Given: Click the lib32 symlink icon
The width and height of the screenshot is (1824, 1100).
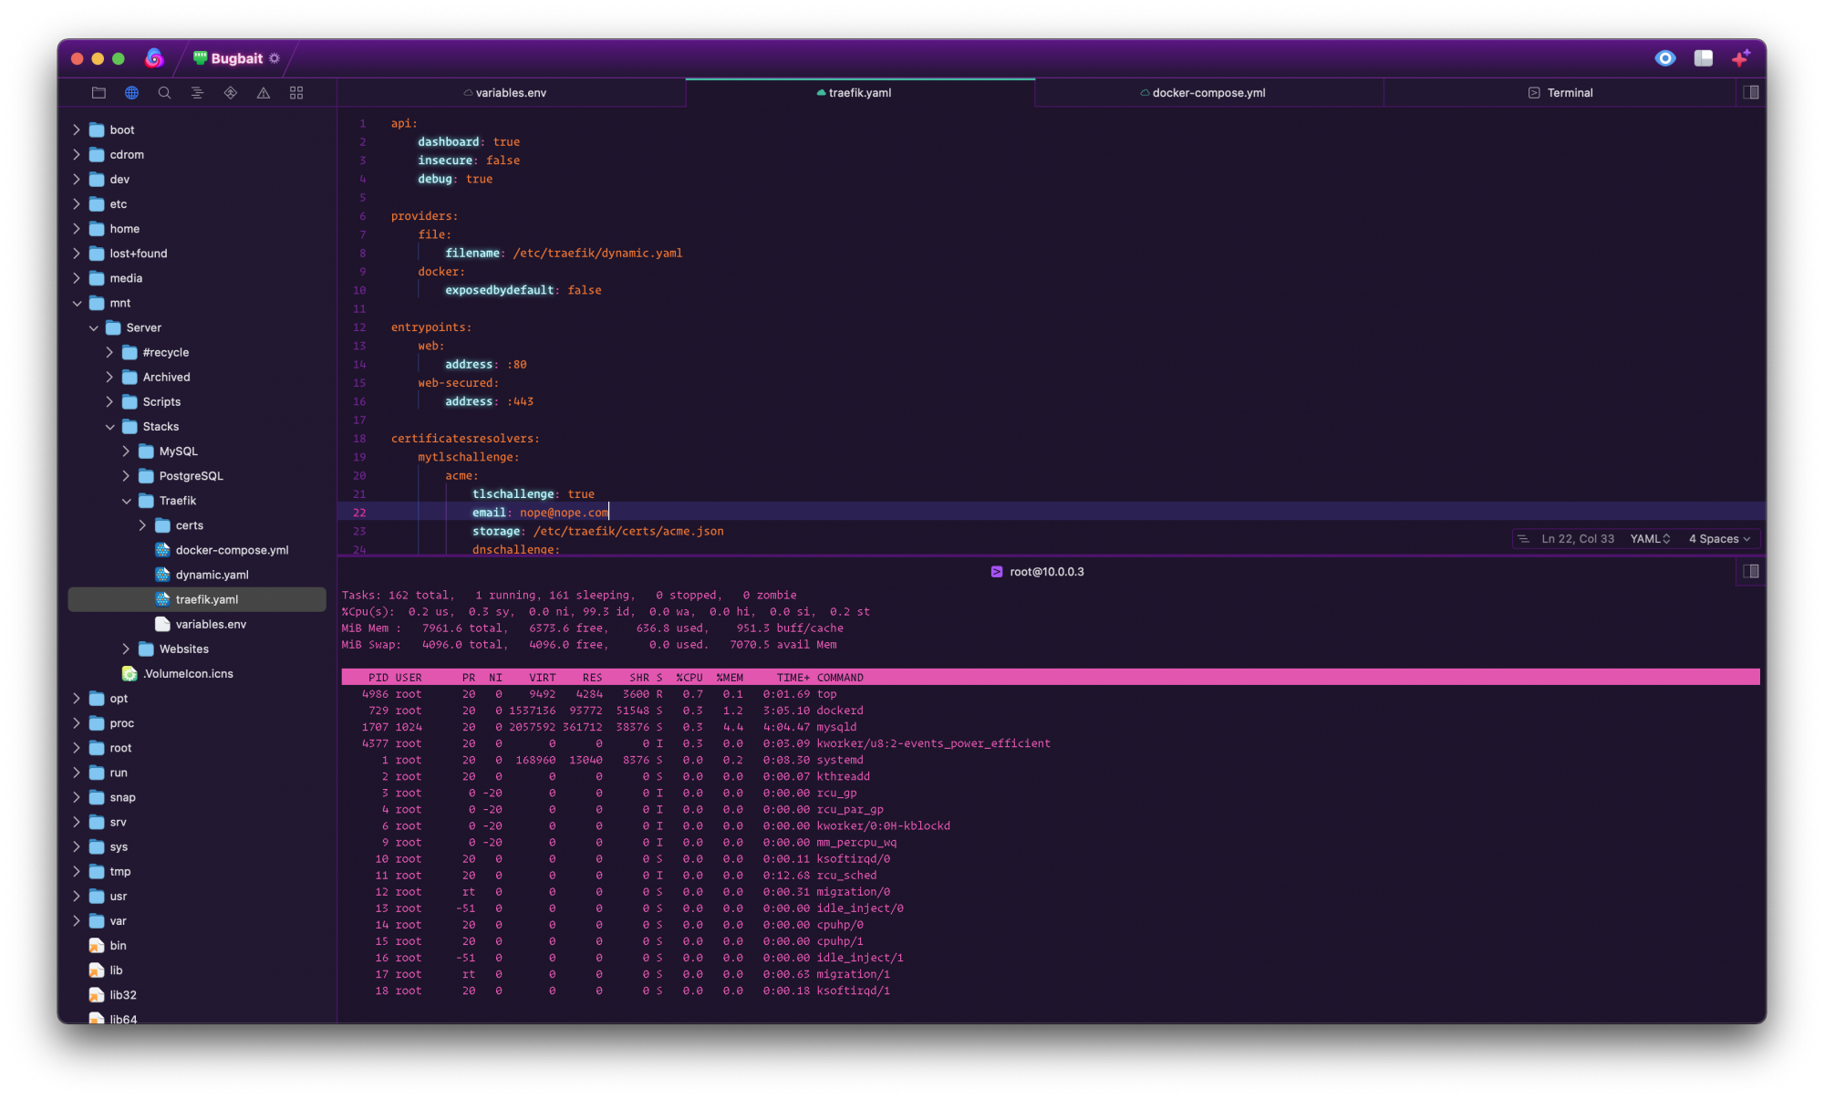Looking at the screenshot, I should pyautogui.click(x=97, y=995).
